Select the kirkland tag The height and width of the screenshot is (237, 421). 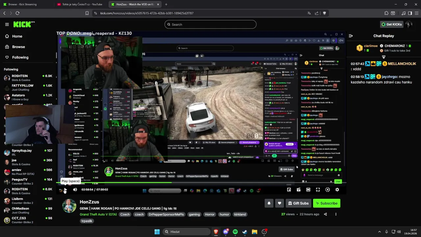click(240, 214)
